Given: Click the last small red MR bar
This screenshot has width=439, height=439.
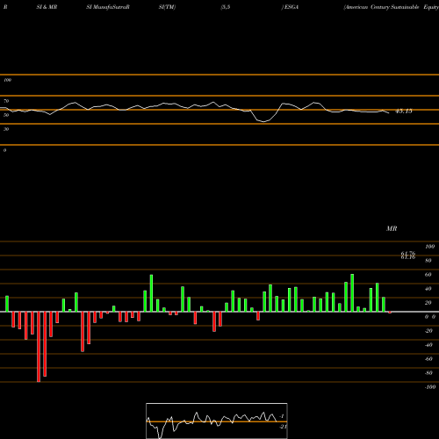Looking at the screenshot, I should click(x=390, y=313).
